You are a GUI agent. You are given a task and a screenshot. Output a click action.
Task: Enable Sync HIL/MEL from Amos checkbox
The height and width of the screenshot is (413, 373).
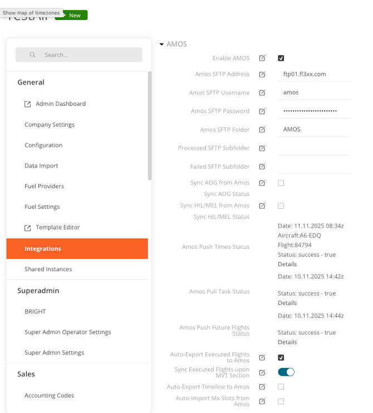point(281,206)
